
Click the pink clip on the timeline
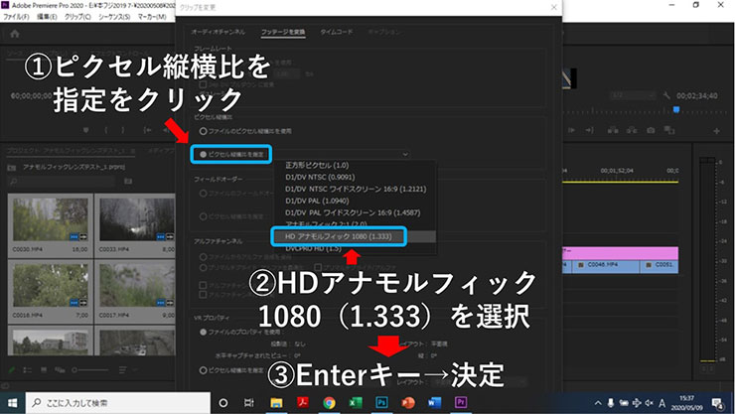click(620, 253)
